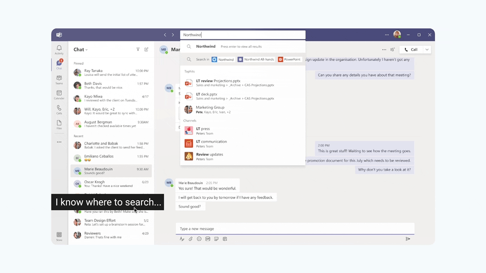
Task: Open the Marketing Group search result
Action: 243,109
